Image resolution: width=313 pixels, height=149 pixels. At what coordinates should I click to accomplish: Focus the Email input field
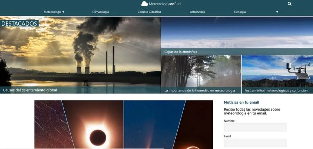click(255, 143)
